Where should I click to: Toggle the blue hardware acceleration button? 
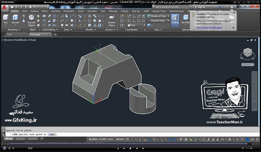(248, 139)
